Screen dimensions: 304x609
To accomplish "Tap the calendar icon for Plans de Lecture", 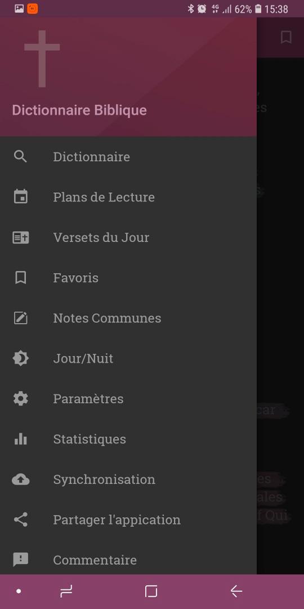I will click(21, 197).
